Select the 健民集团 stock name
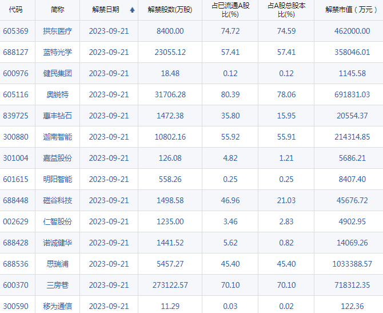 coord(57,73)
